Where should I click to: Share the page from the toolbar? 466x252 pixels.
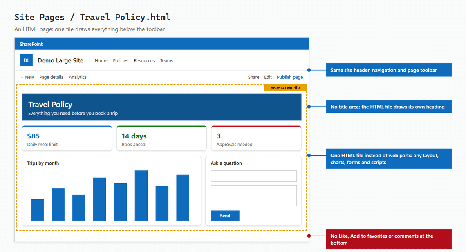[x=253, y=77]
